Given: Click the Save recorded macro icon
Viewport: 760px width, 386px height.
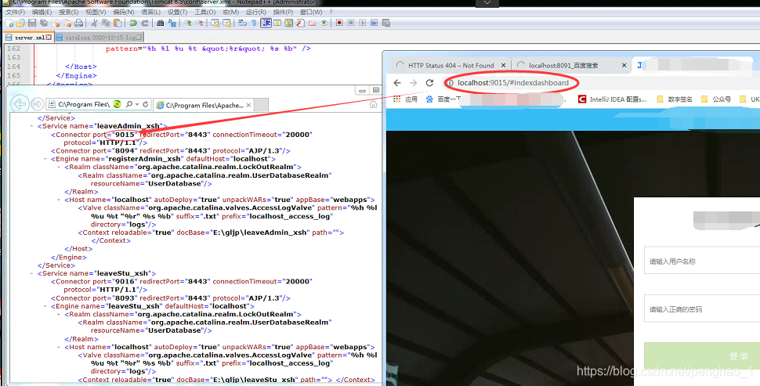Looking at the screenshot, I should (385, 23).
